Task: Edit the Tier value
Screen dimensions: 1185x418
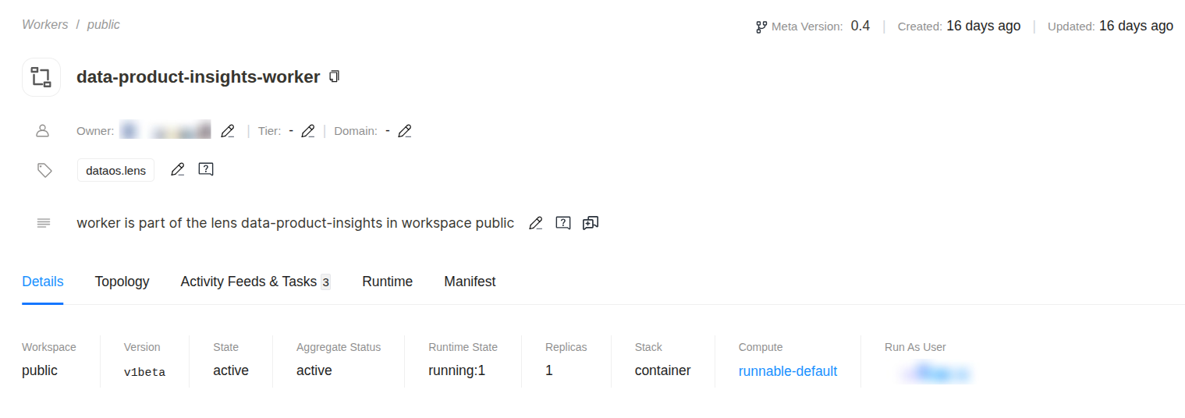Action: click(308, 131)
